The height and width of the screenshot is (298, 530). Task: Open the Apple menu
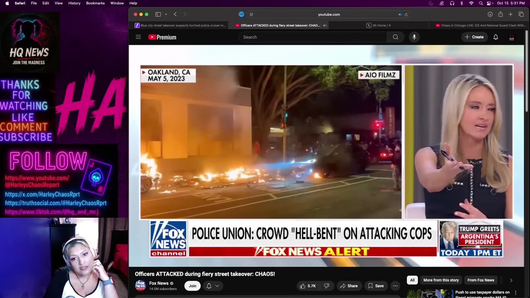click(7, 3)
